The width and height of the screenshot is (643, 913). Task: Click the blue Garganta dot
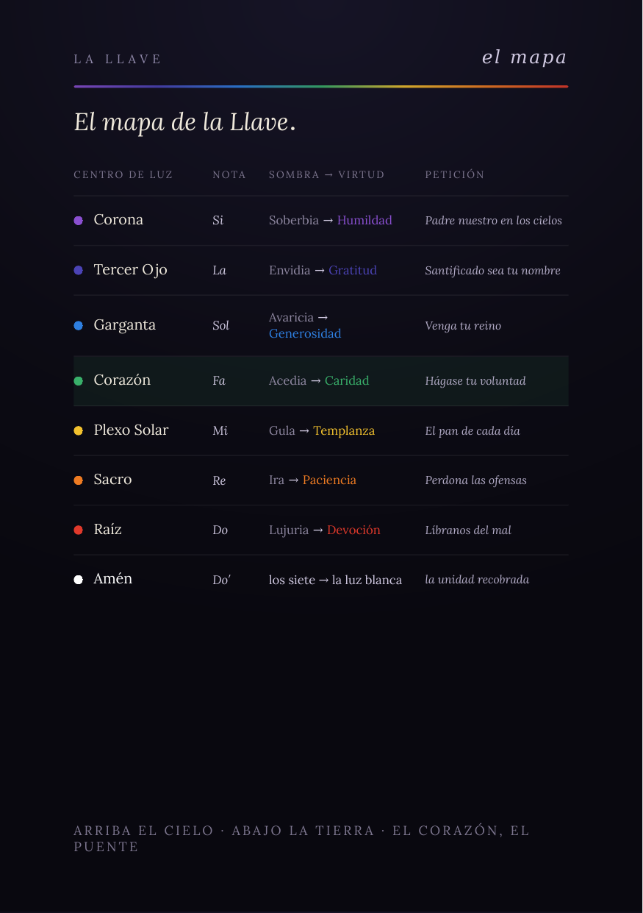click(79, 325)
